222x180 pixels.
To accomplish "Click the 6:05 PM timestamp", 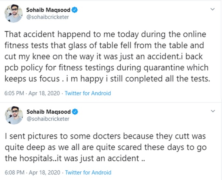I will 14,93.
